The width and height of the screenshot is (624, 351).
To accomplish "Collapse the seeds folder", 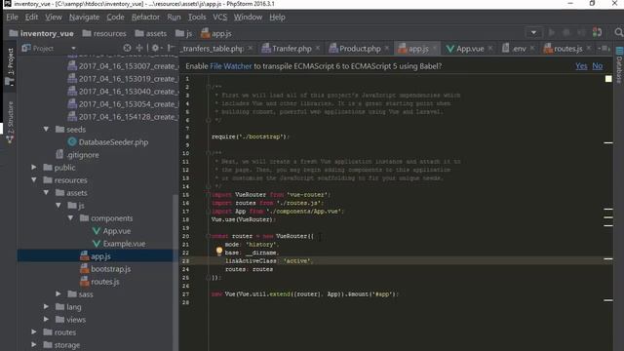I will pos(46,129).
